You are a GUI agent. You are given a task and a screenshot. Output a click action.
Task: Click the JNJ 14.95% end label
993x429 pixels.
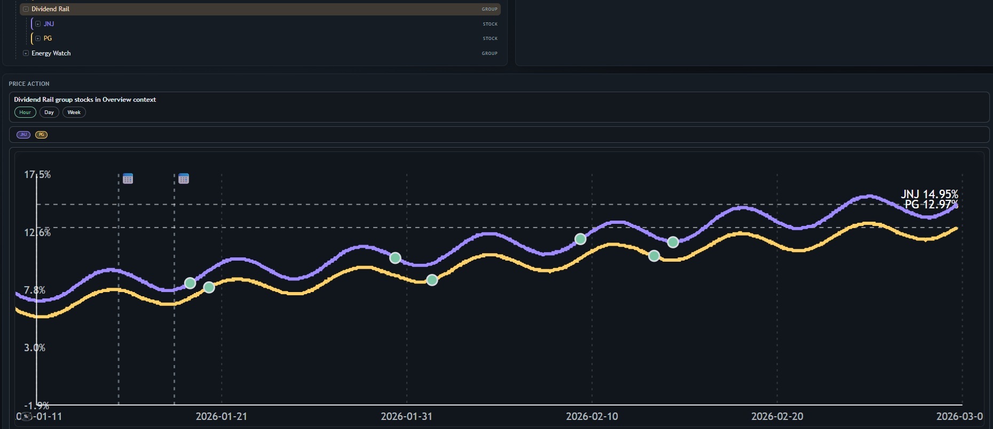click(x=929, y=194)
